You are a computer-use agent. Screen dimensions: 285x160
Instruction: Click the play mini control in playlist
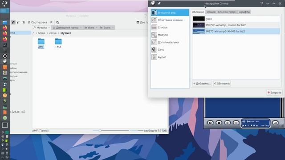(x=246, y=125)
